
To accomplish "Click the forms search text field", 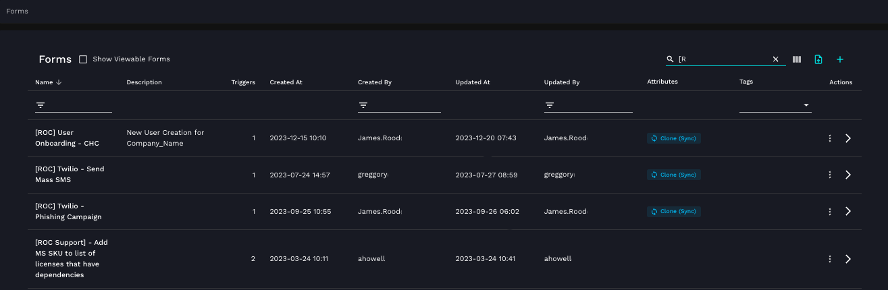I will coord(723,59).
